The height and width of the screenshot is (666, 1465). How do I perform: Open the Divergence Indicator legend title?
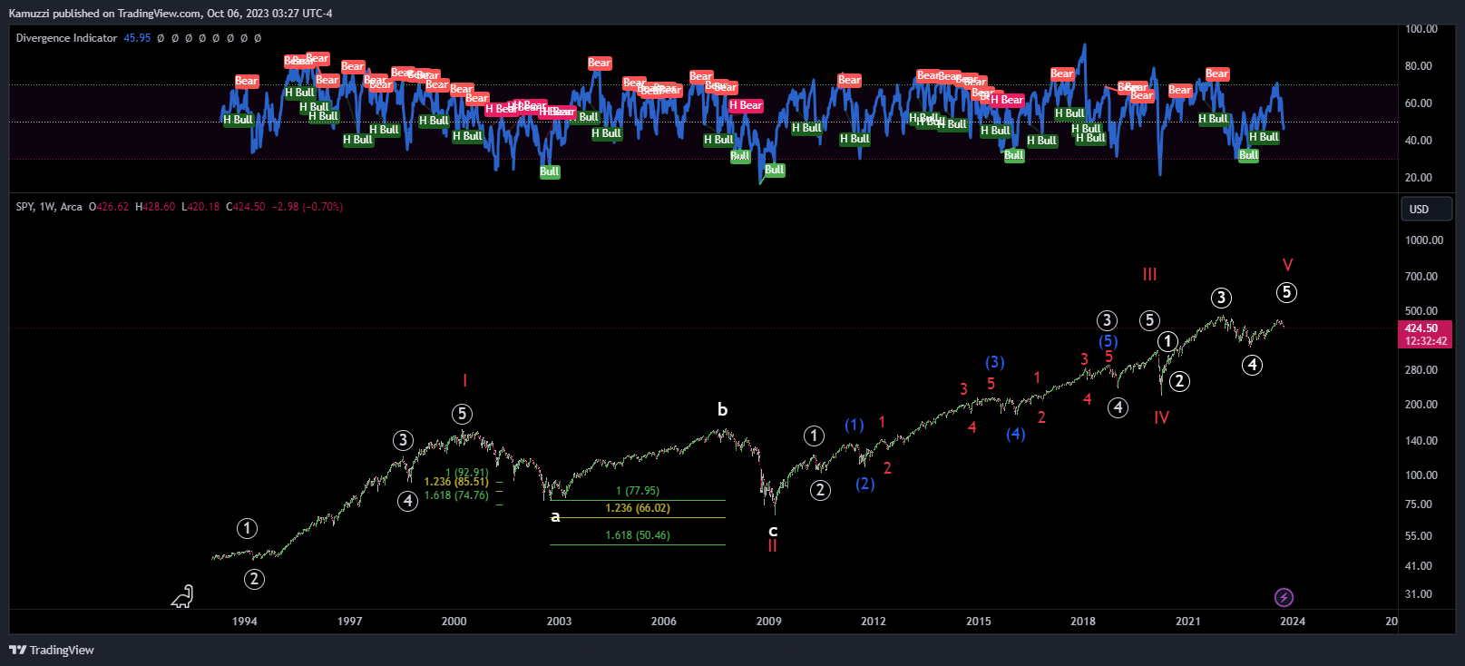[x=66, y=38]
